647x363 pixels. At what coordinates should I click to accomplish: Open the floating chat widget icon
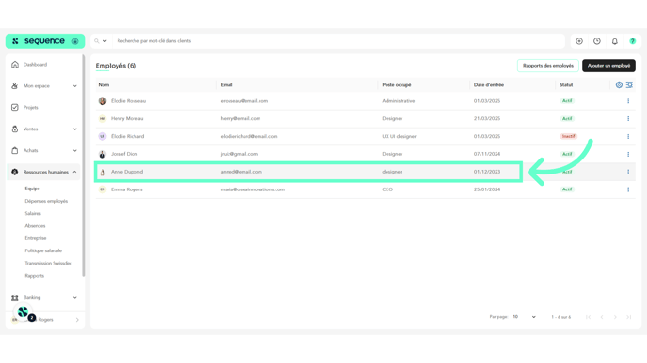click(24, 312)
